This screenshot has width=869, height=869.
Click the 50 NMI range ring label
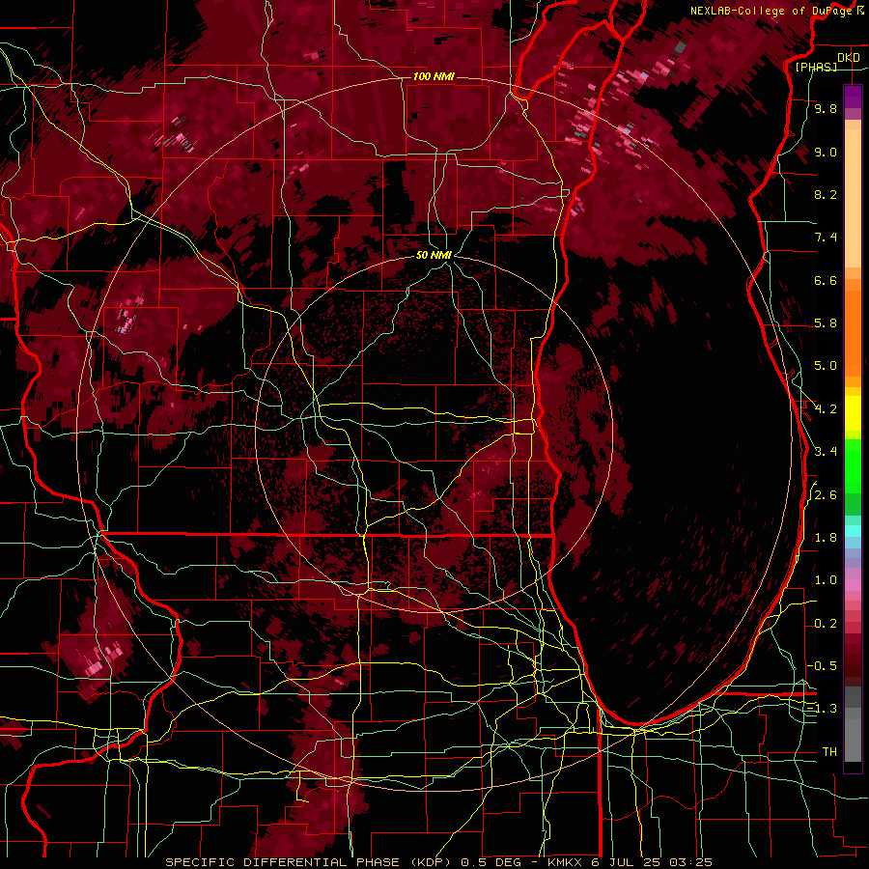coord(434,255)
